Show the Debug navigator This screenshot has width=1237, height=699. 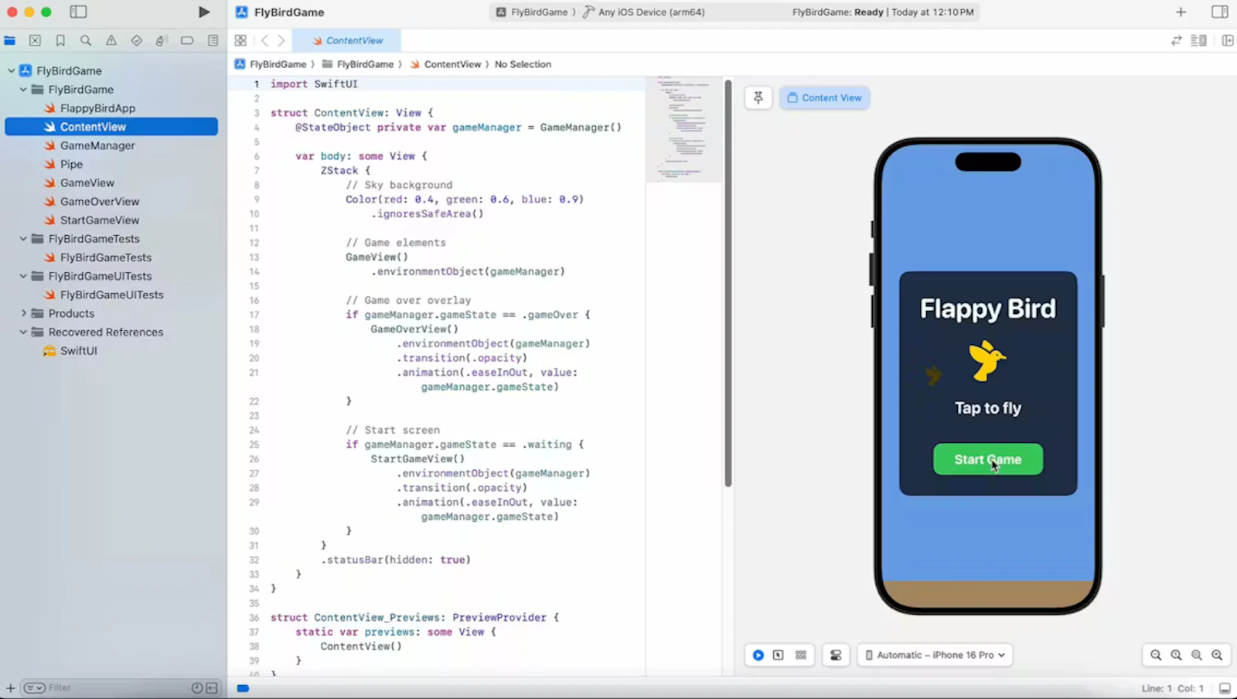coord(162,40)
